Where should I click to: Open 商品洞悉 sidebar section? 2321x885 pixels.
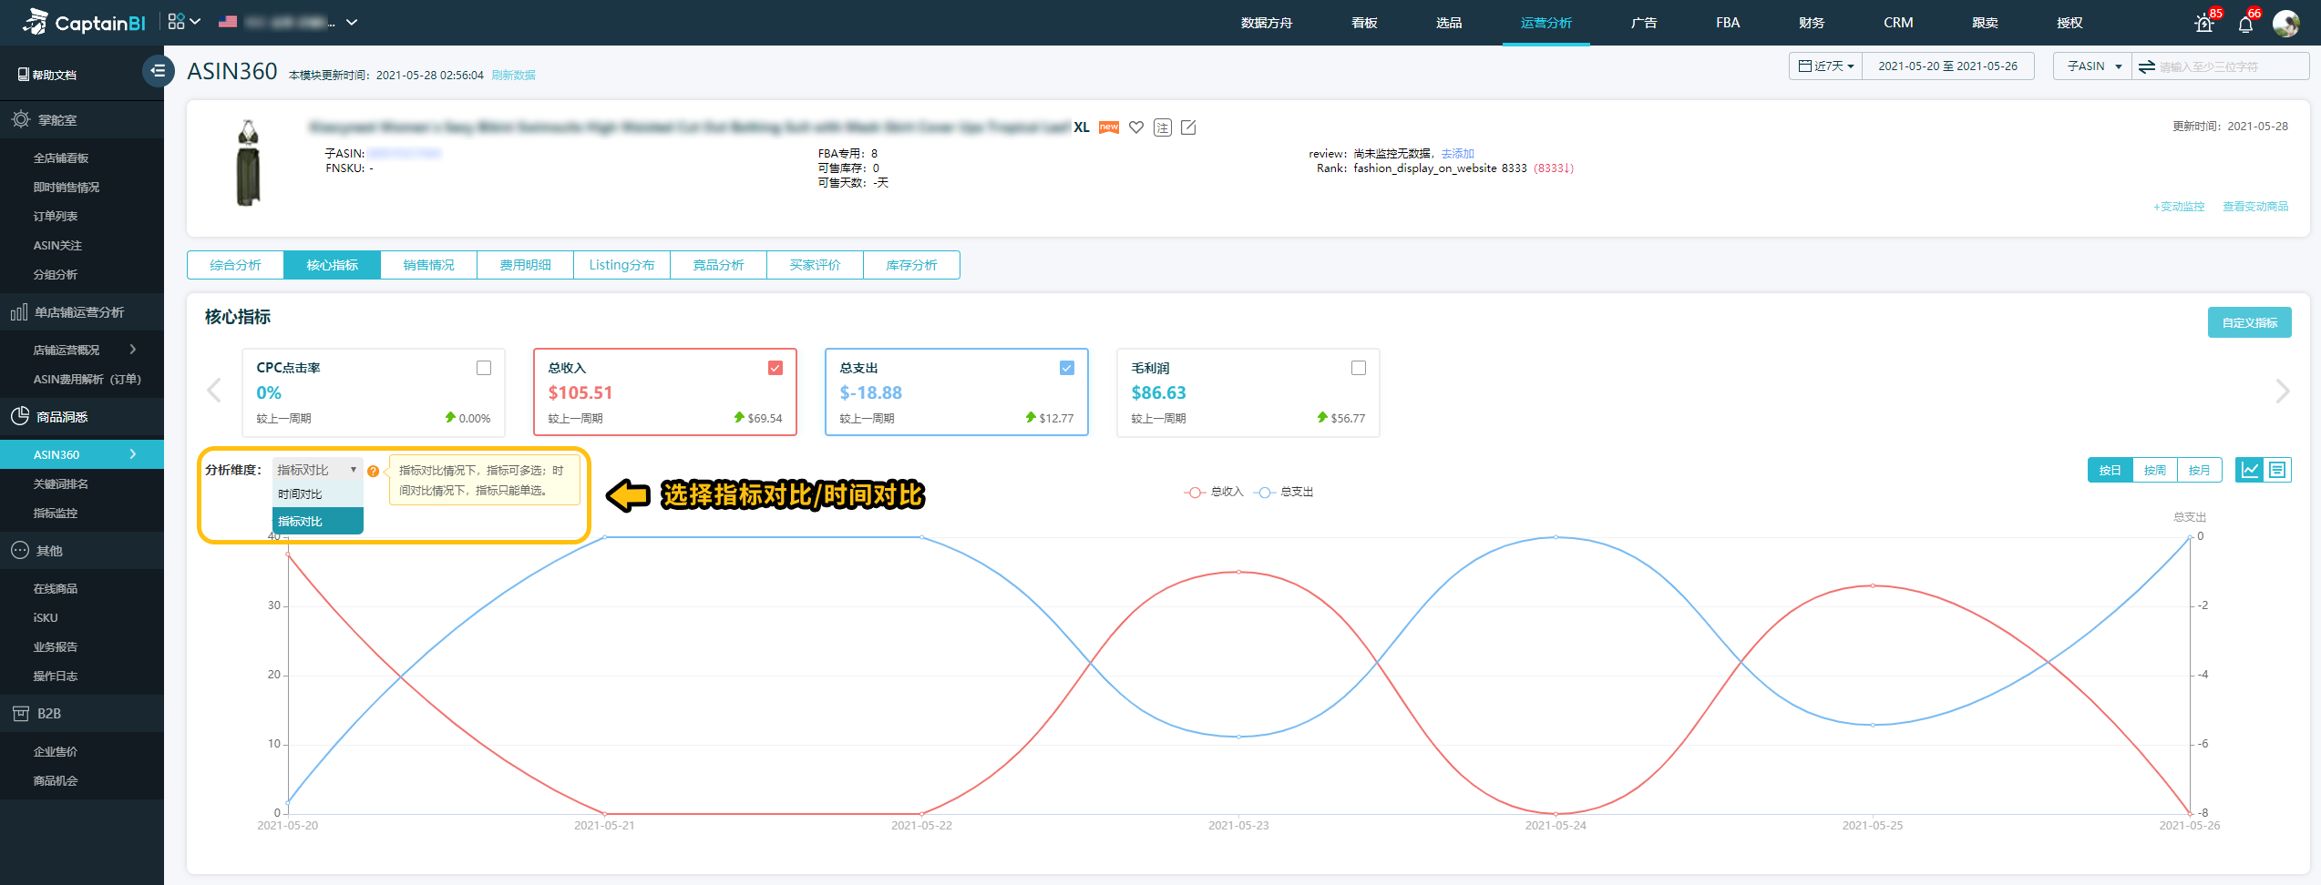coord(82,417)
